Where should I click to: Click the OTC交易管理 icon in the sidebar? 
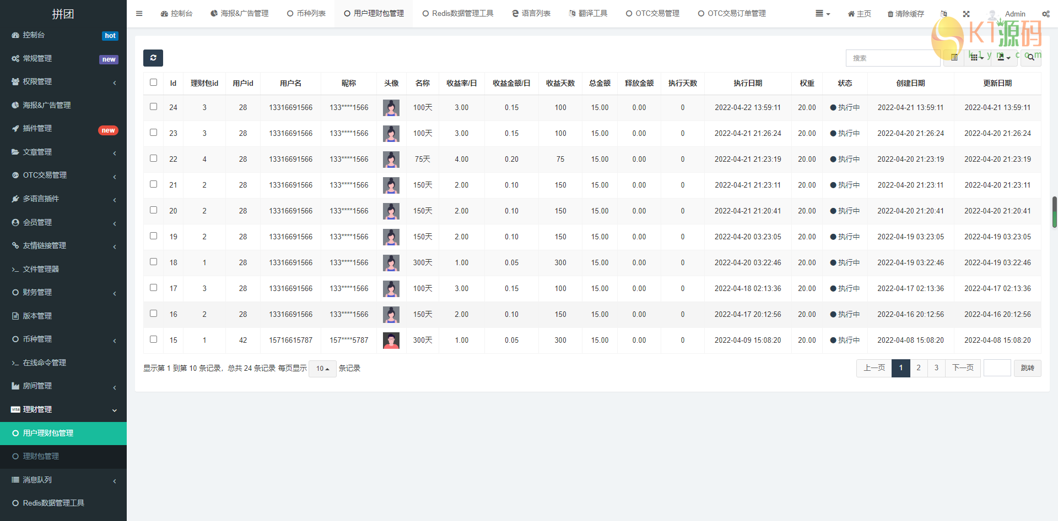point(15,175)
